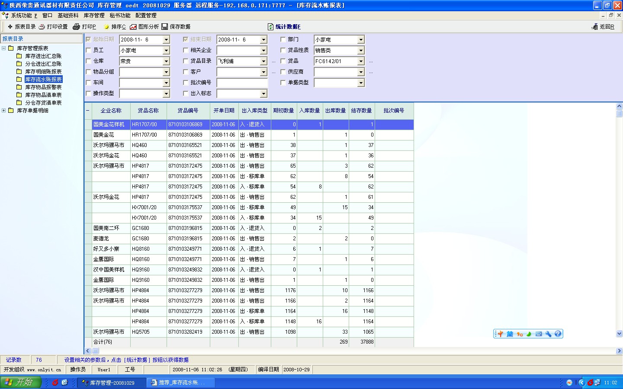
Task: Open the 基础资料 menu
Action: point(68,16)
